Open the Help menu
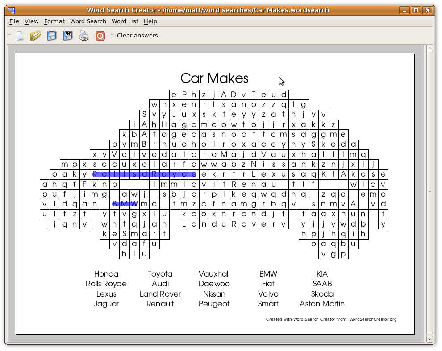 tap(150, 21)
